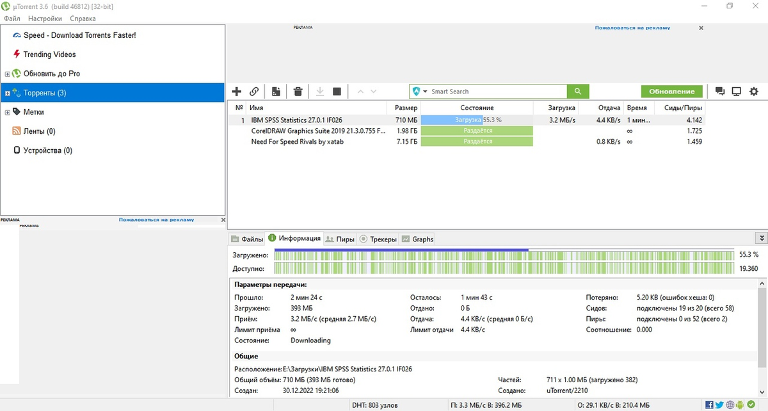The width and height of the screenshot is (768, 411).
Task: Open the Настройки menu
Action: tap(45, 19)
